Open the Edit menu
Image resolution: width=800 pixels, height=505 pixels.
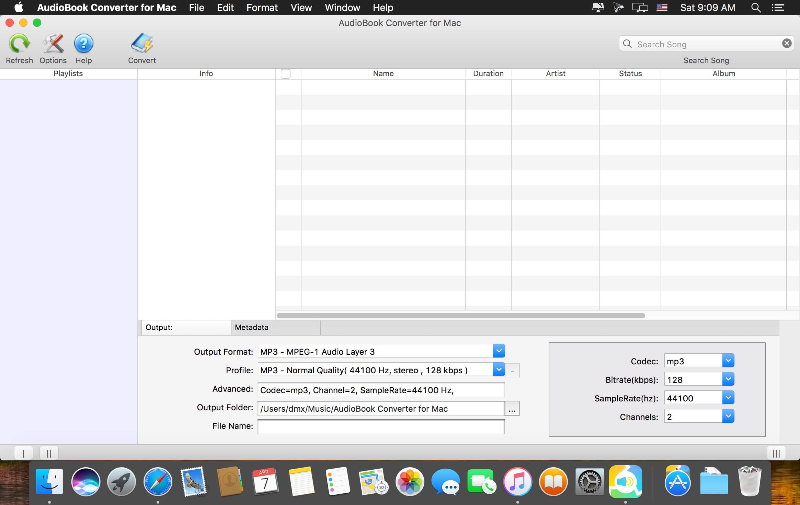[225, 8]
